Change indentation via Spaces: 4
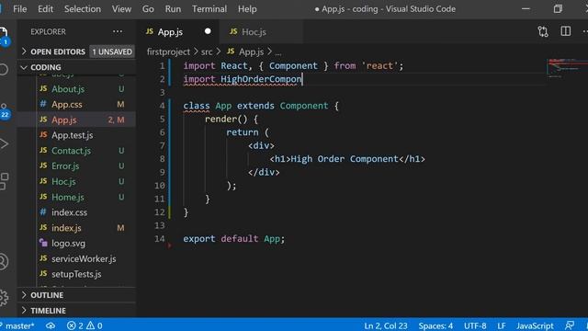This screenshot has width=588, height=331. click(435, 325)
